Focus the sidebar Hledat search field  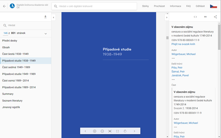(26, 26)
